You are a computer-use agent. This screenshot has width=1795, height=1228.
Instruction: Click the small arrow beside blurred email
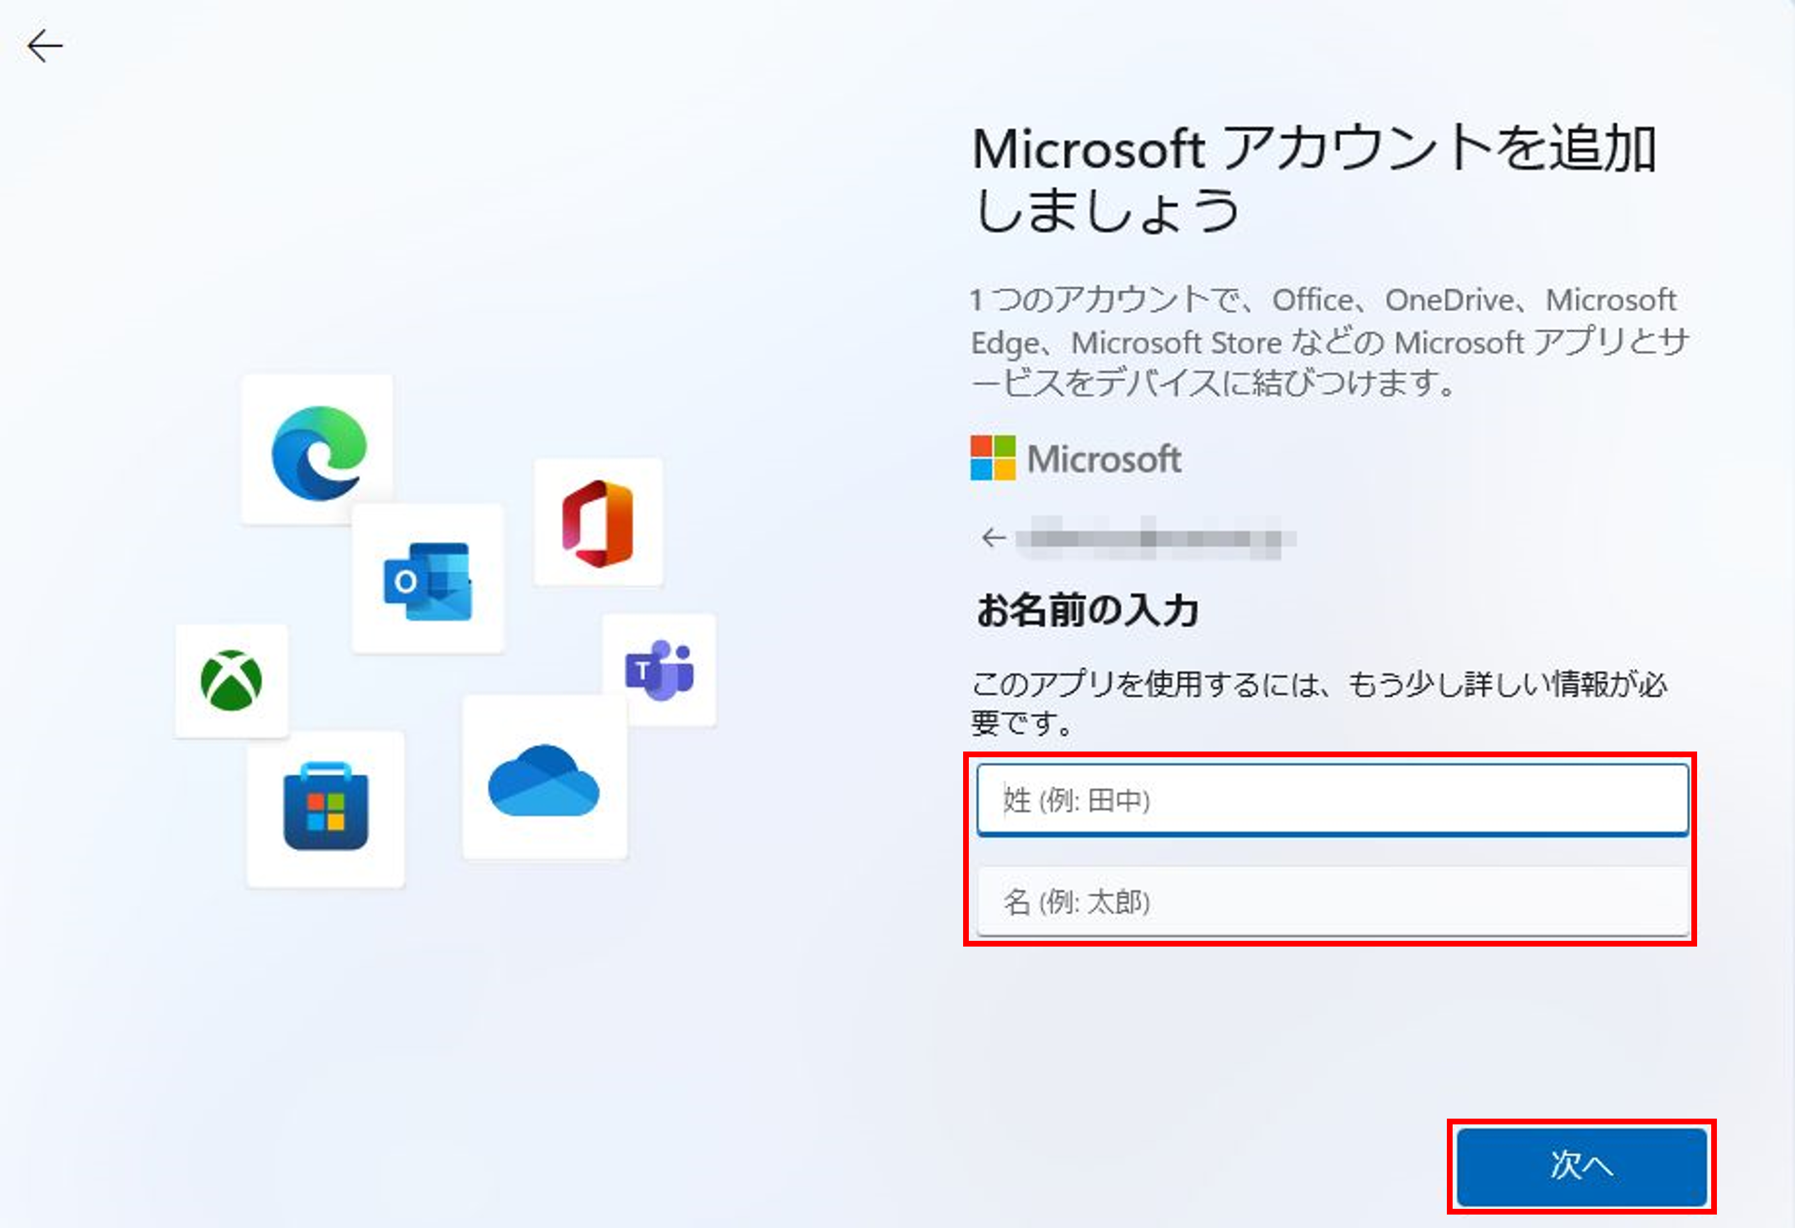pyautogui.click(x=993, y=538)
